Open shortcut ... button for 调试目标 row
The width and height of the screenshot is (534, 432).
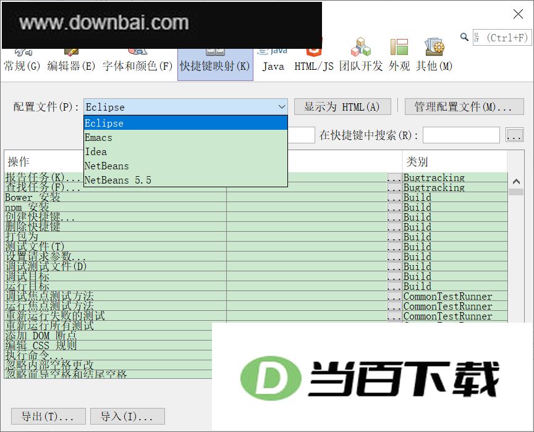tap(394, 276)
